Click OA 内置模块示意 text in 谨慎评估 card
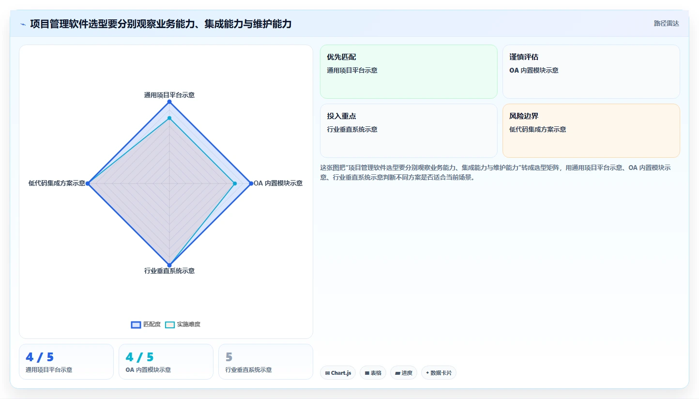699x399 pixels. (534, 70)
